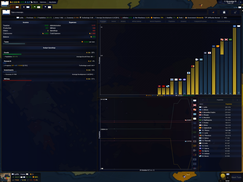Toggle light blue striped flag in legend
The height and width of the screenshot is (182, 243).
click(x=195, y=114)
